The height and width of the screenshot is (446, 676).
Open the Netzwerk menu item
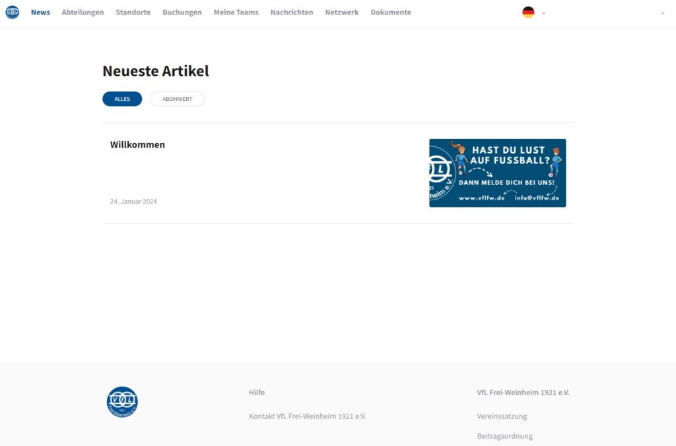[x=341, y=13]
